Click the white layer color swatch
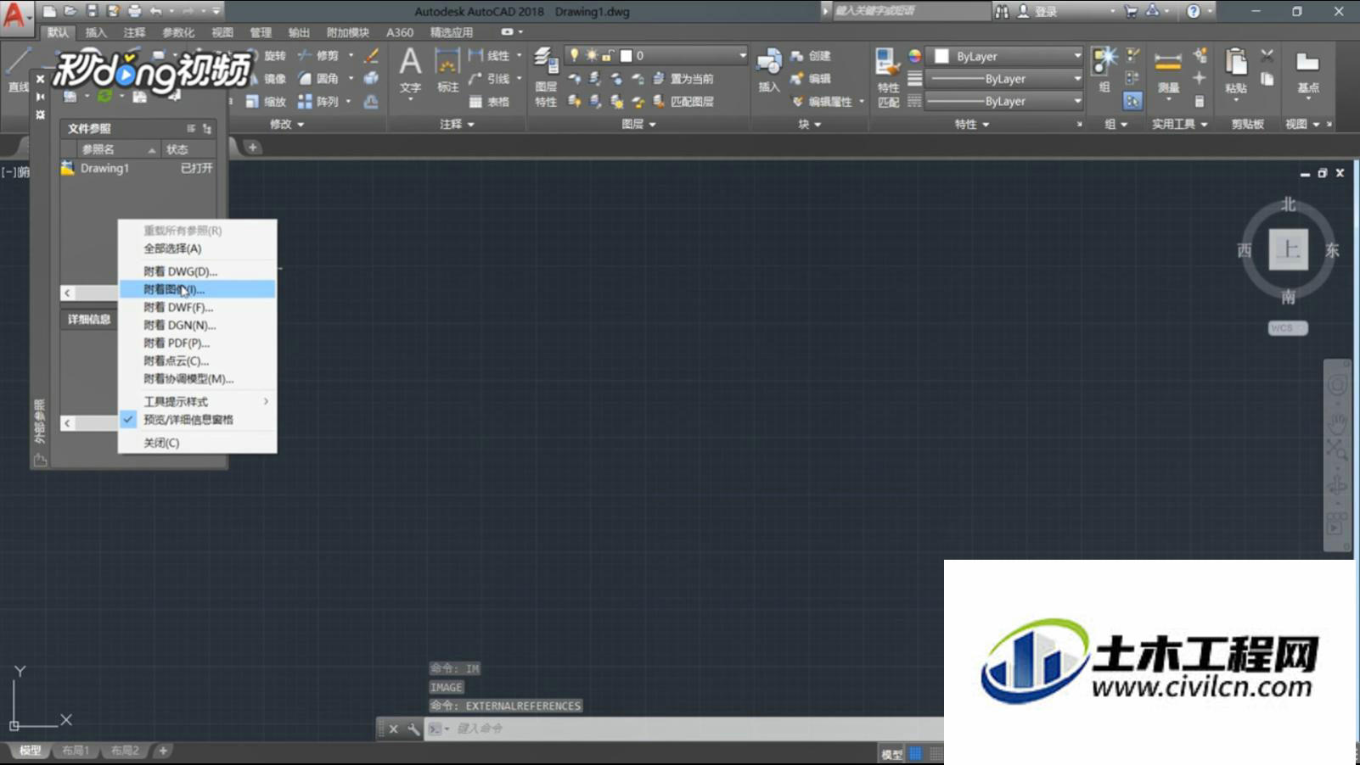This screenshot has width=1360, height=765. tap(627, 55)
